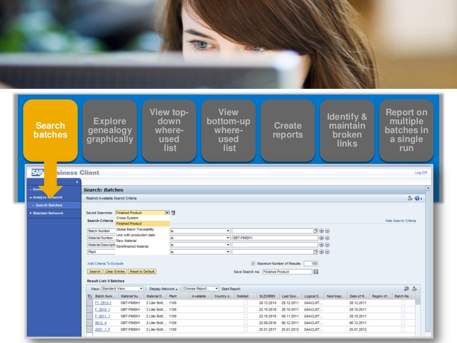
Task: Click the Maximum Number of Results field
Action: [x=311, y=264]
